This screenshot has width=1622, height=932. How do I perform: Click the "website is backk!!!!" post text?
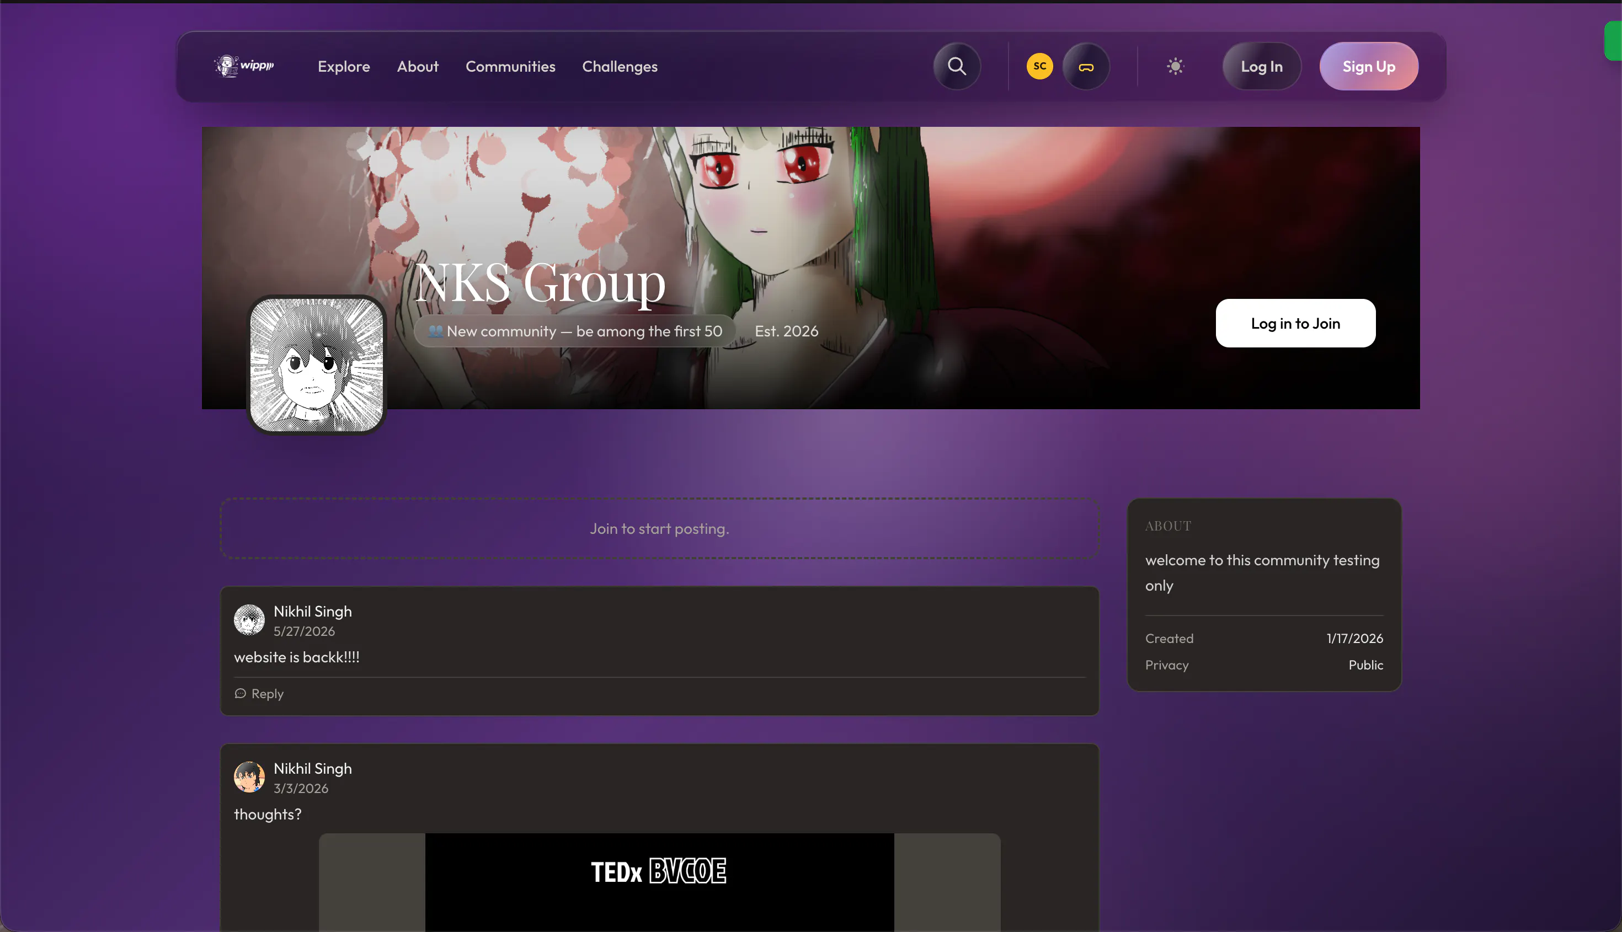[x=296, y=657]
